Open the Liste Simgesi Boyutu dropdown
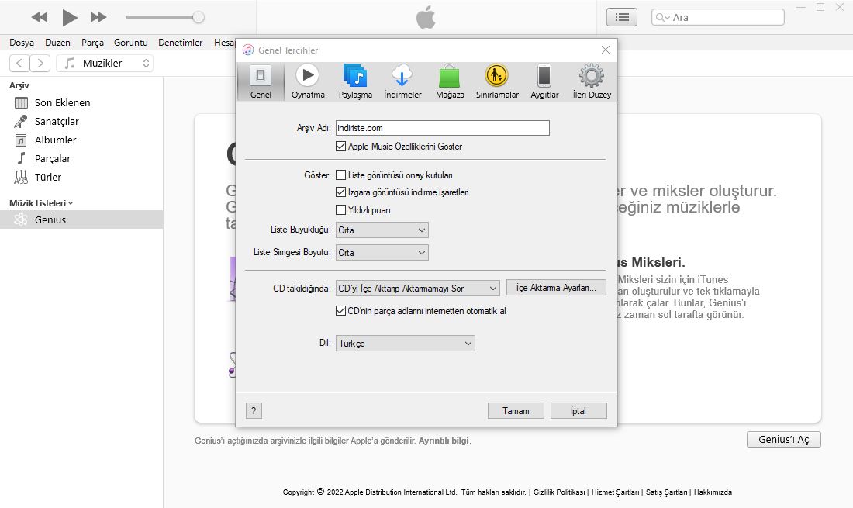 (382, 252)
